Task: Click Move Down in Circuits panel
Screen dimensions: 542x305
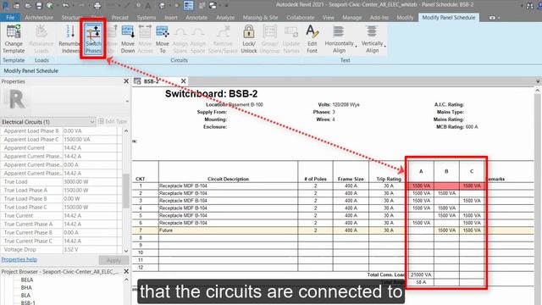Action: (128, 39)
